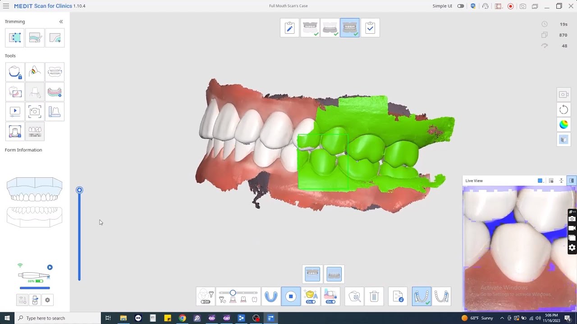
Task: Select the lock area tool
Action: (15, 72)
